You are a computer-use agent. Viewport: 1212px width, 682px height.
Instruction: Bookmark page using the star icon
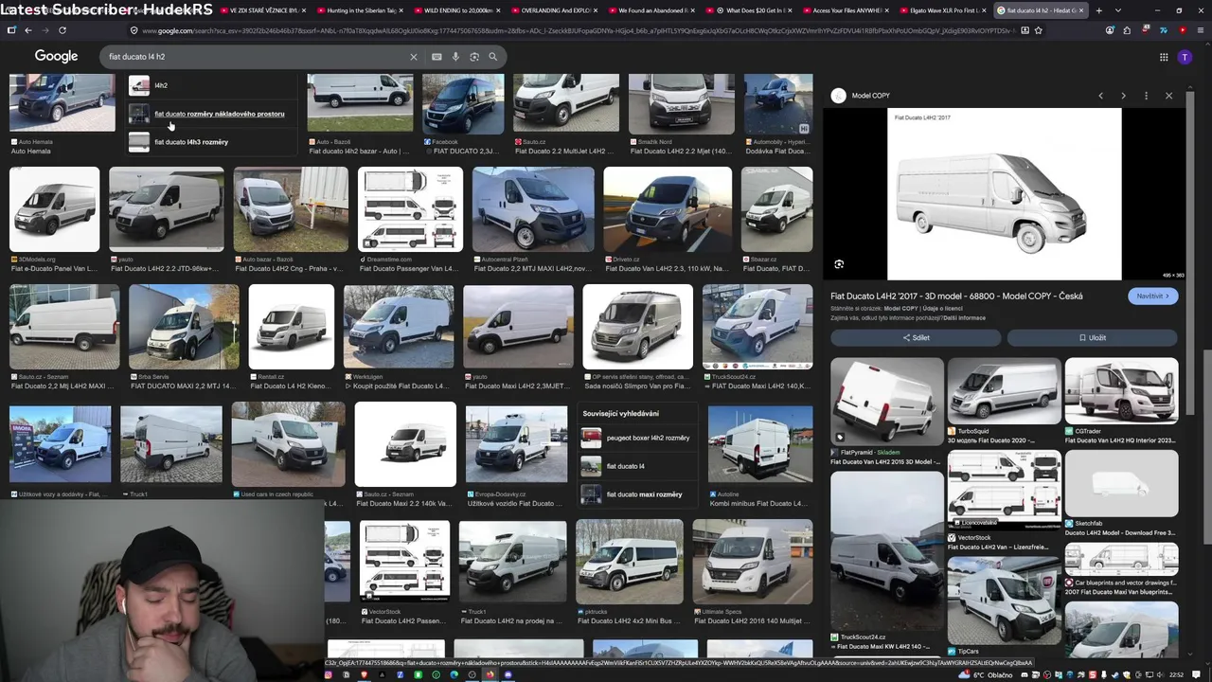point(1039,30)
